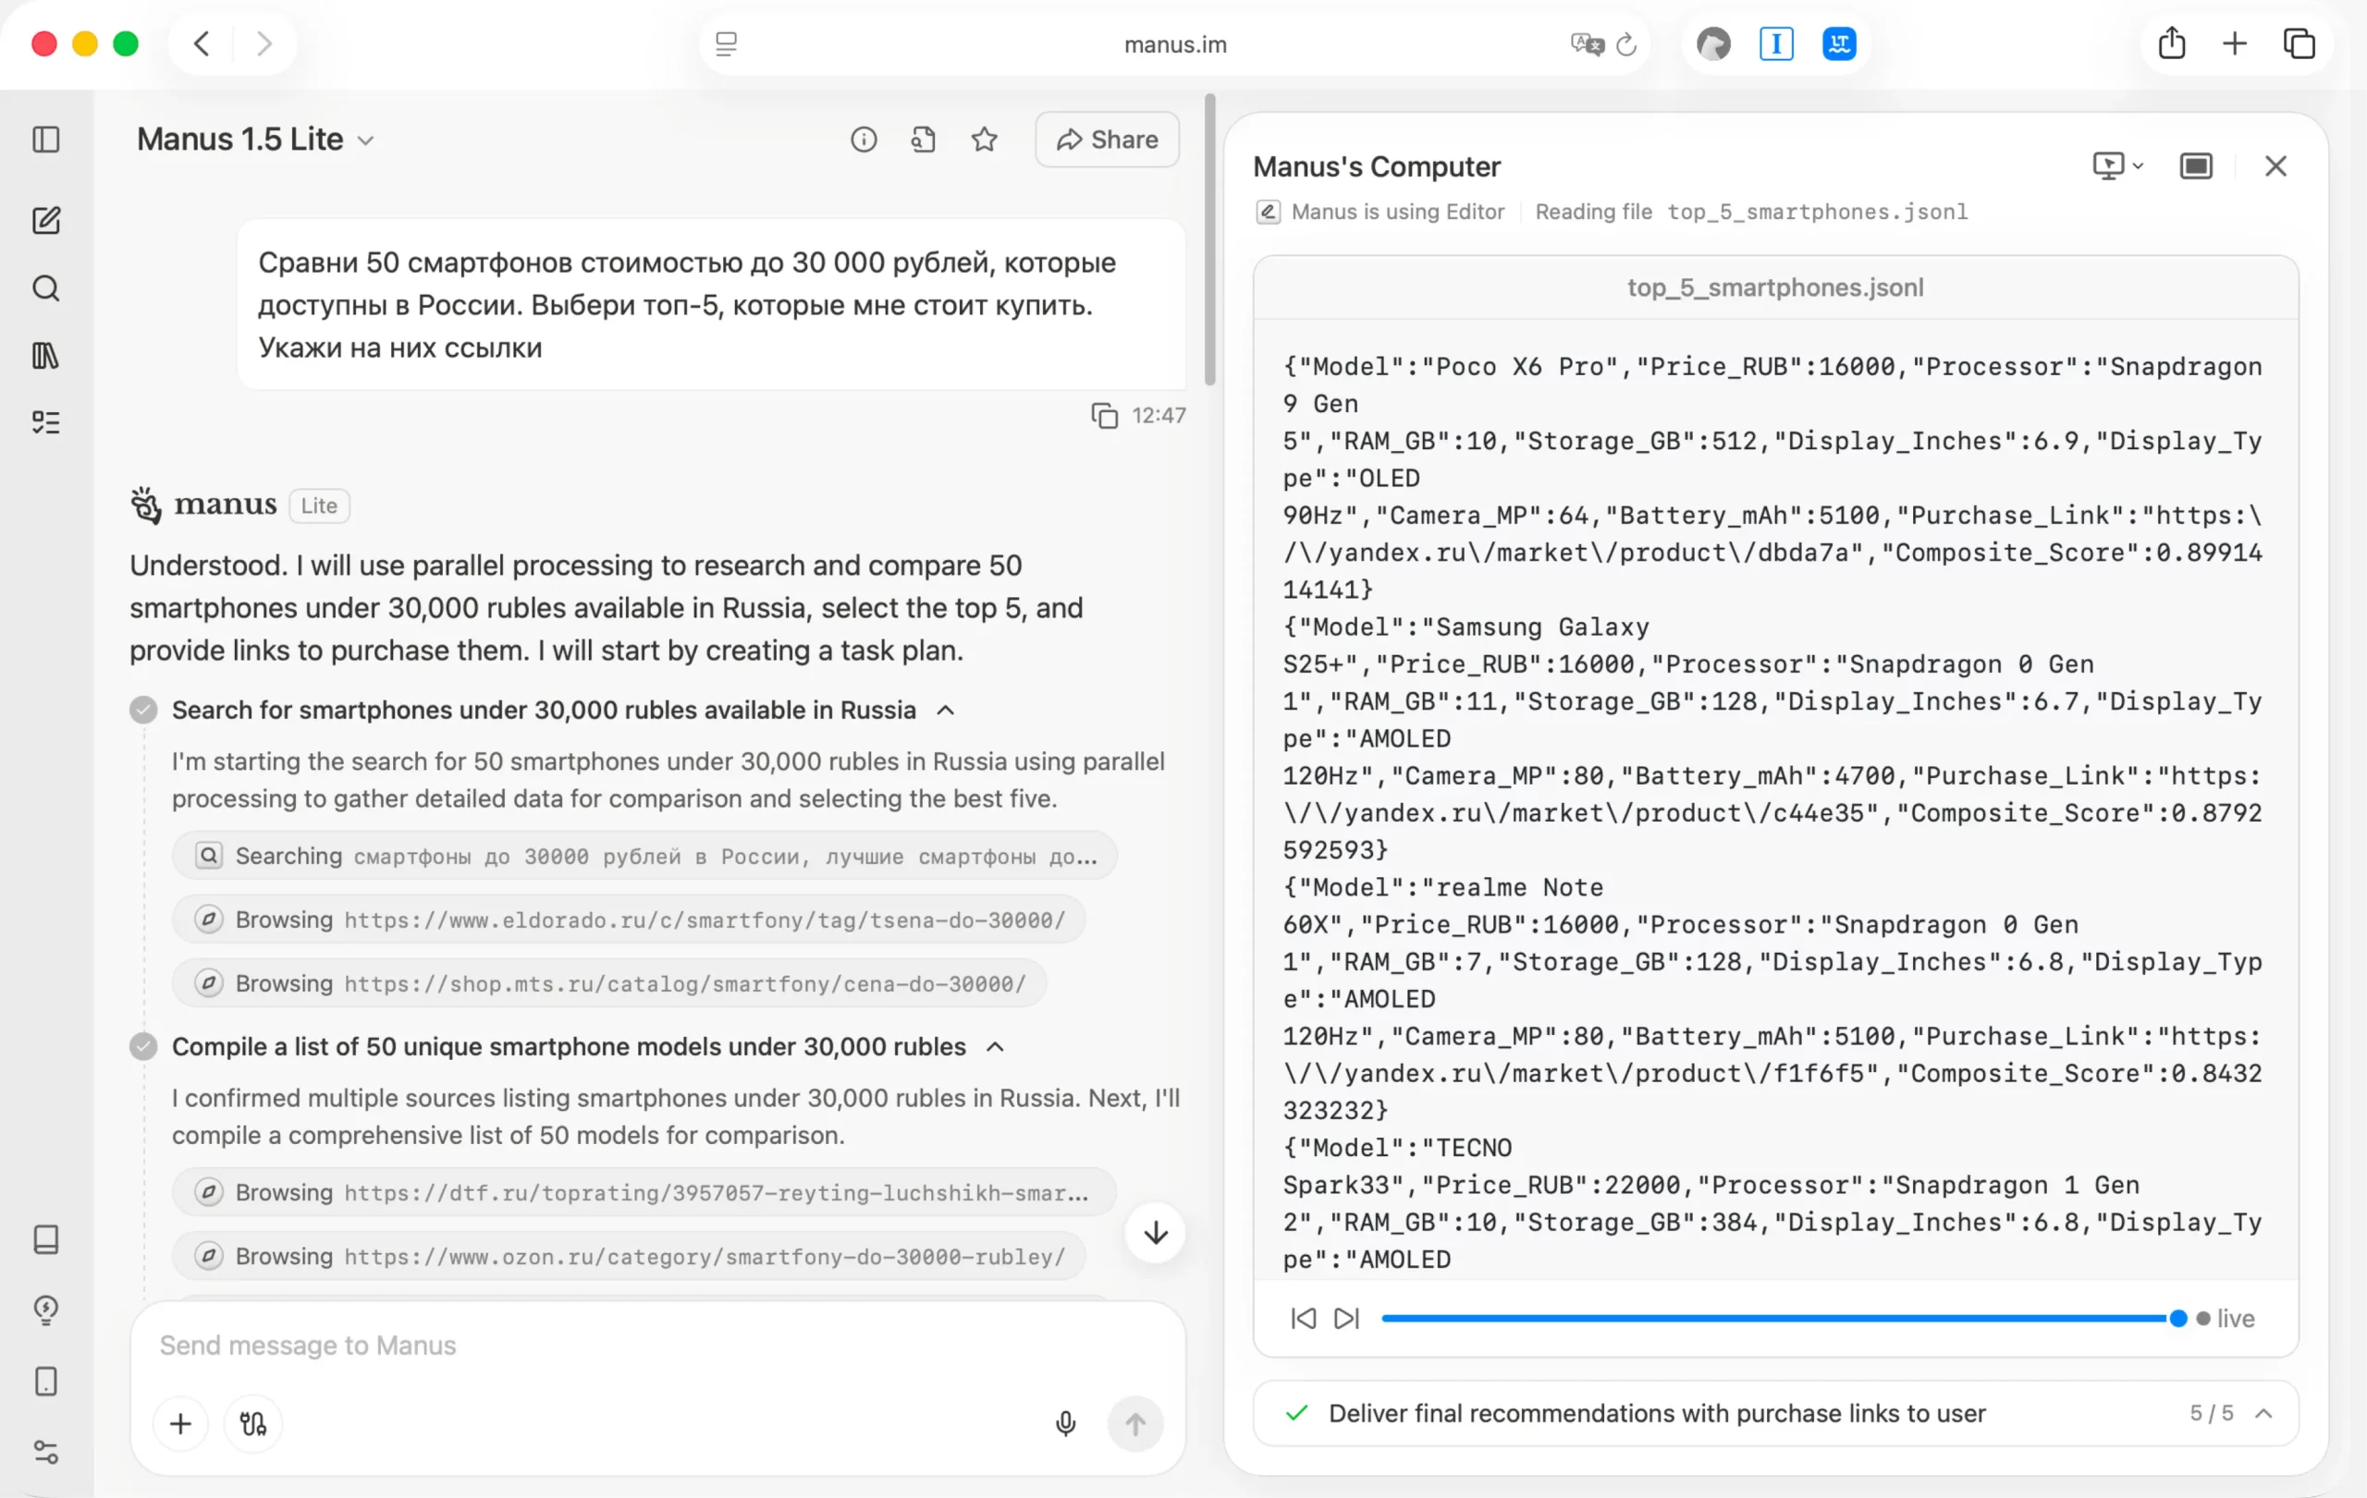Screen dimensions: 2367x1498
Task: Open new task compose icon in sidebar
Action: pos(46,220)
